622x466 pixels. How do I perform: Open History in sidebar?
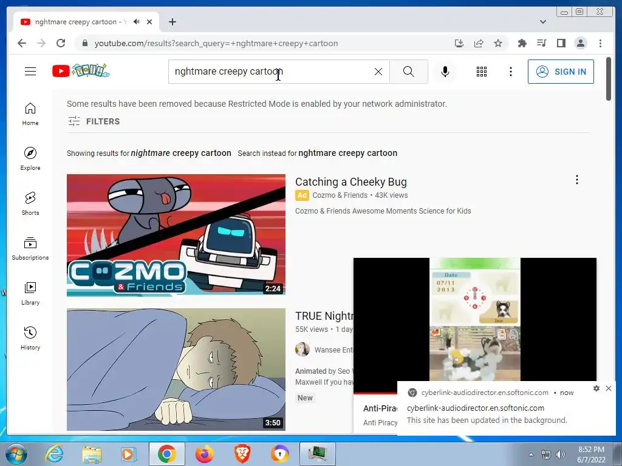point(30,338)
